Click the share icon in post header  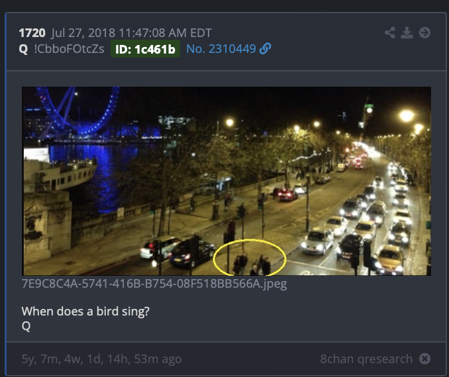[390, 32]
